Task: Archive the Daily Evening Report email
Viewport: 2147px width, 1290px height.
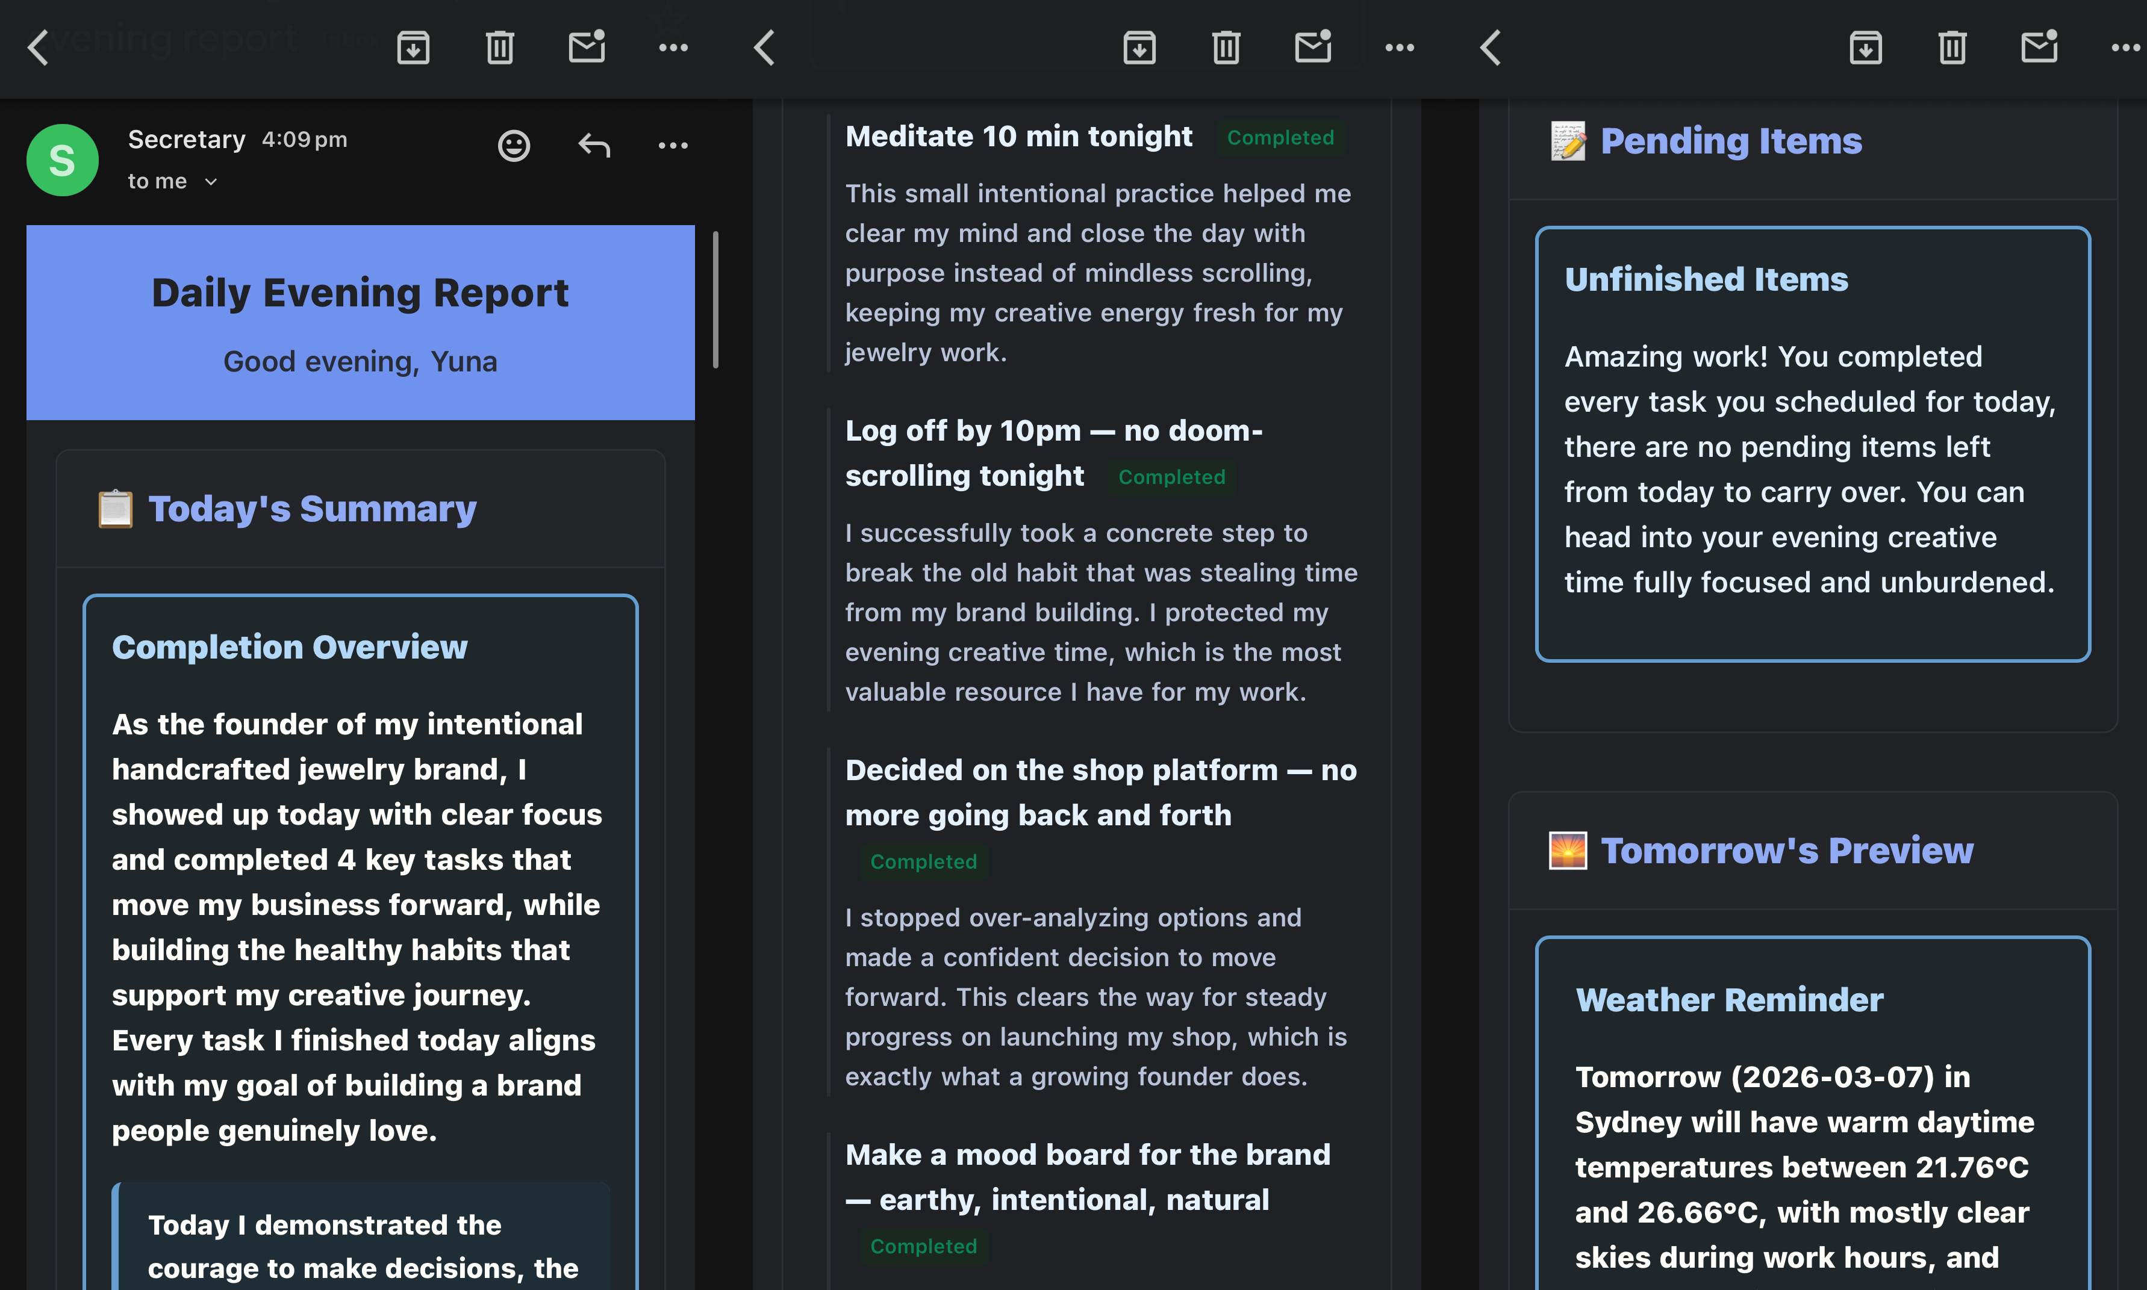Action: point(413,48)
